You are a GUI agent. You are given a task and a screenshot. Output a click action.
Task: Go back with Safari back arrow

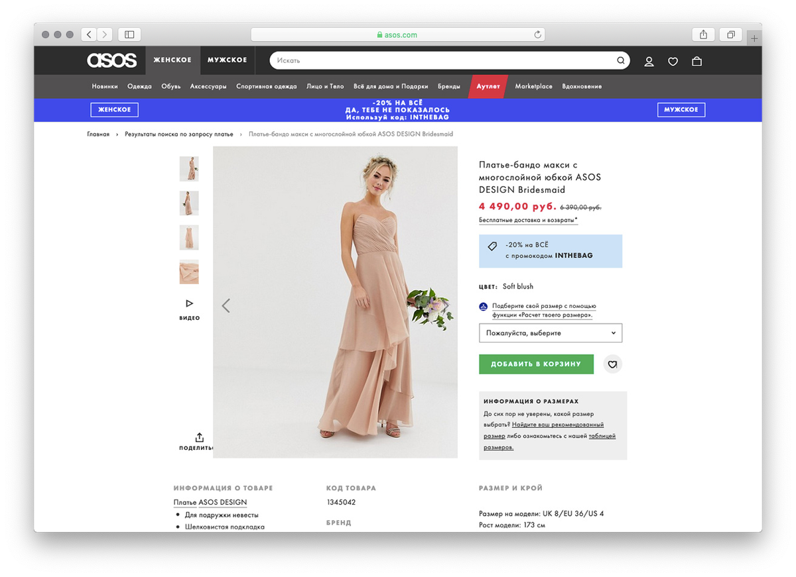[x=89, y=34]
